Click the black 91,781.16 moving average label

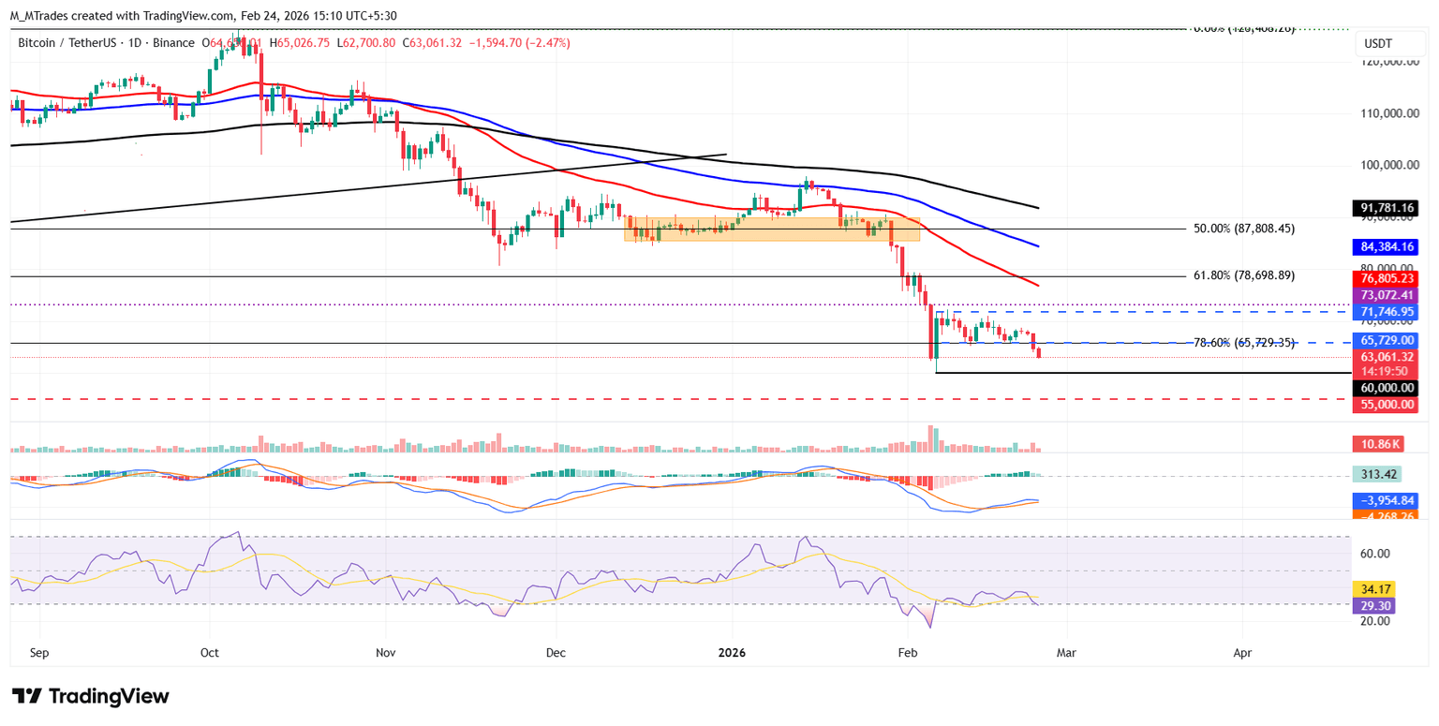1384,208
